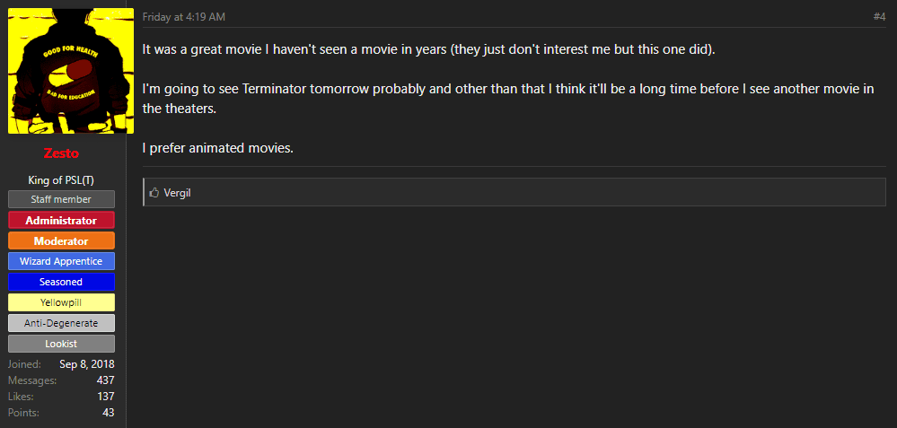The image size is (897, 428).
Task: Click the thumbs-up like icon
Action: (x=154, y=193)
